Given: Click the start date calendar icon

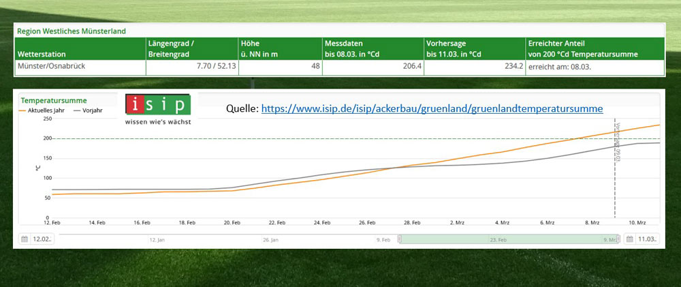Looking at the screenshot, I should (25, 239).
